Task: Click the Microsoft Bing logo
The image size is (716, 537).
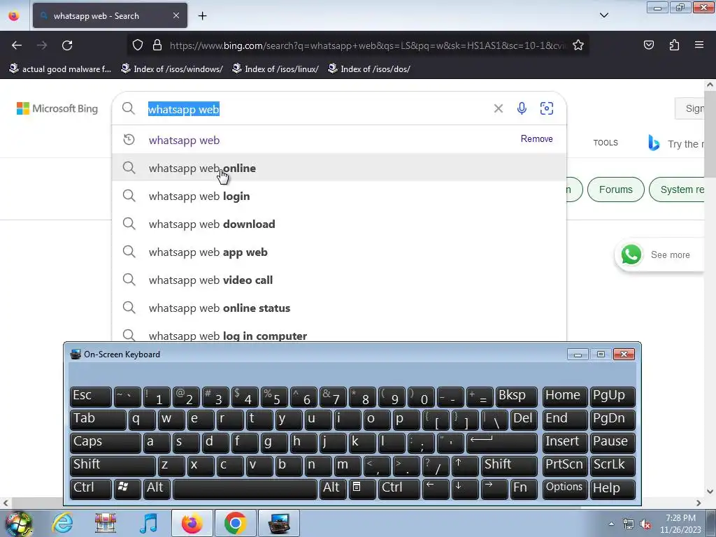Action: tap(57, 108)
